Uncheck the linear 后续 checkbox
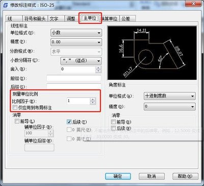Image resolution: width=204 pixels, height=186 pixels. (x=69, y=122)
